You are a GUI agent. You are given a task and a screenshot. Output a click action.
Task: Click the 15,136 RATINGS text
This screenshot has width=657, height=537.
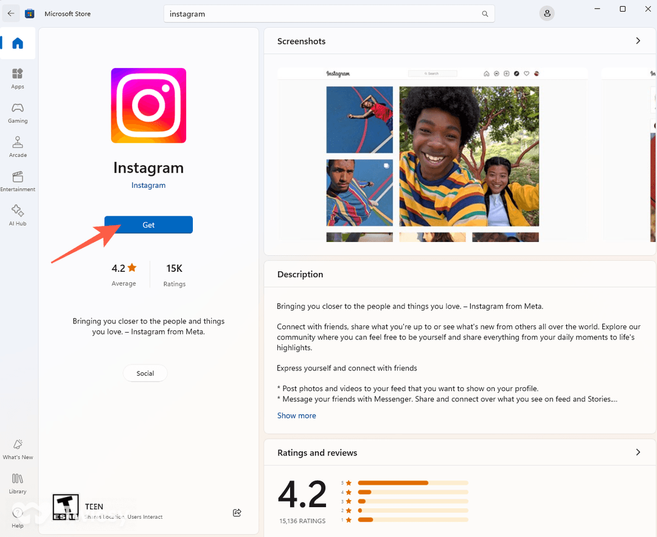tap(302, 521)
